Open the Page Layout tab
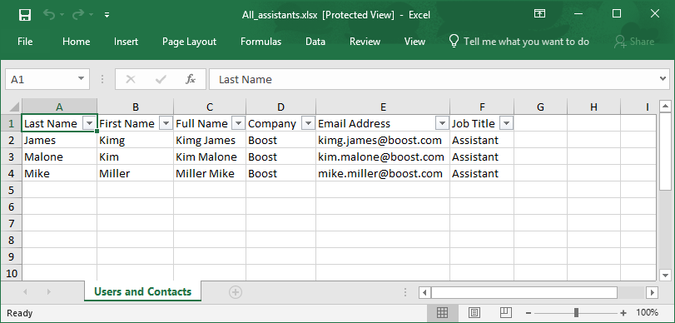The height and width of the screenshot is (323, 675). coord(189,42)
